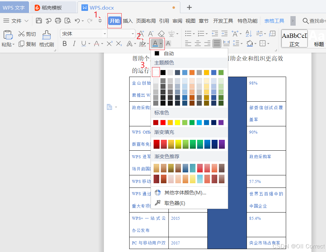326x252 pixels.
Task: Switch to the 引用 ribbon tab
Action: pos(164,21)
